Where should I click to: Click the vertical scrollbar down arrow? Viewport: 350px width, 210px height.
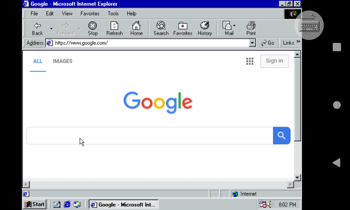pos(297,177)
